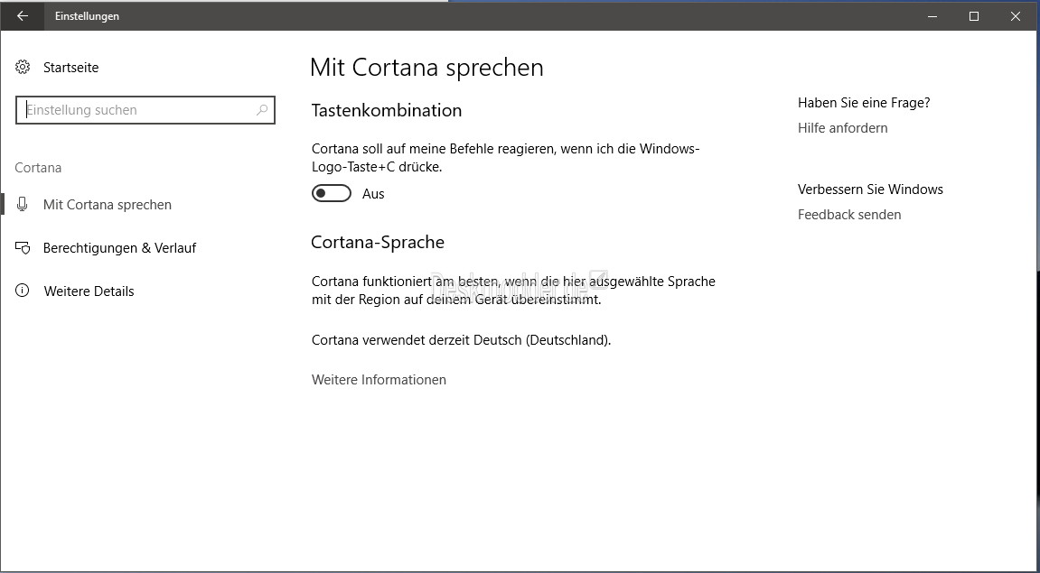Screen dimensions: 1040x573
Task: Toggle the Windows-Logo-Taste+C shortcut switch
Action: [332, 193]
